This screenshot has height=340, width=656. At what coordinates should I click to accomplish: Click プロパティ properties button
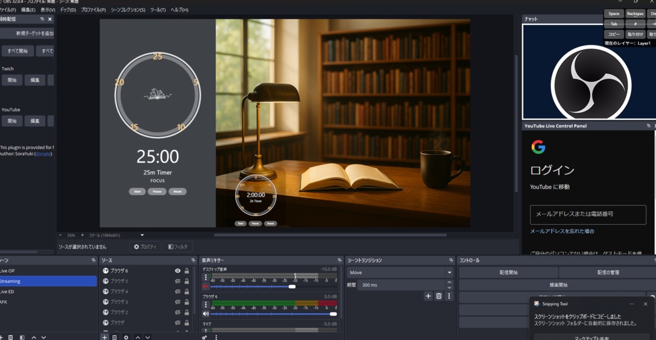(x=145, y=247)
